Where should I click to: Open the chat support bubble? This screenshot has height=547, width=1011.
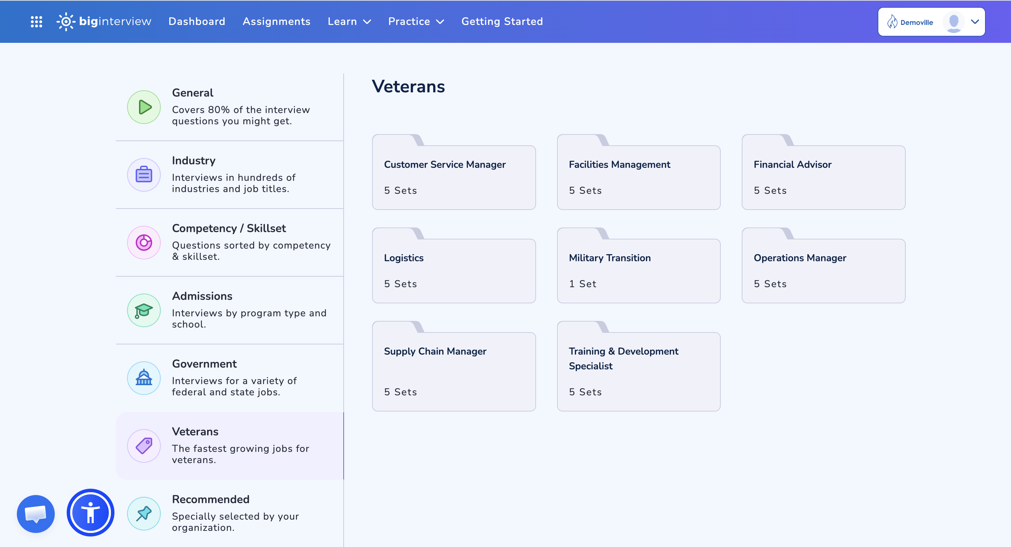click(x=35, y=513)
